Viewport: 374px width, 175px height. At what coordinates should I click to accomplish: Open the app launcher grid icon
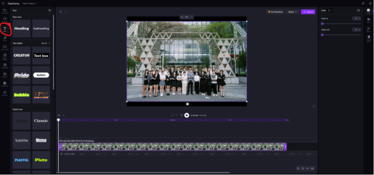point(3,3)
